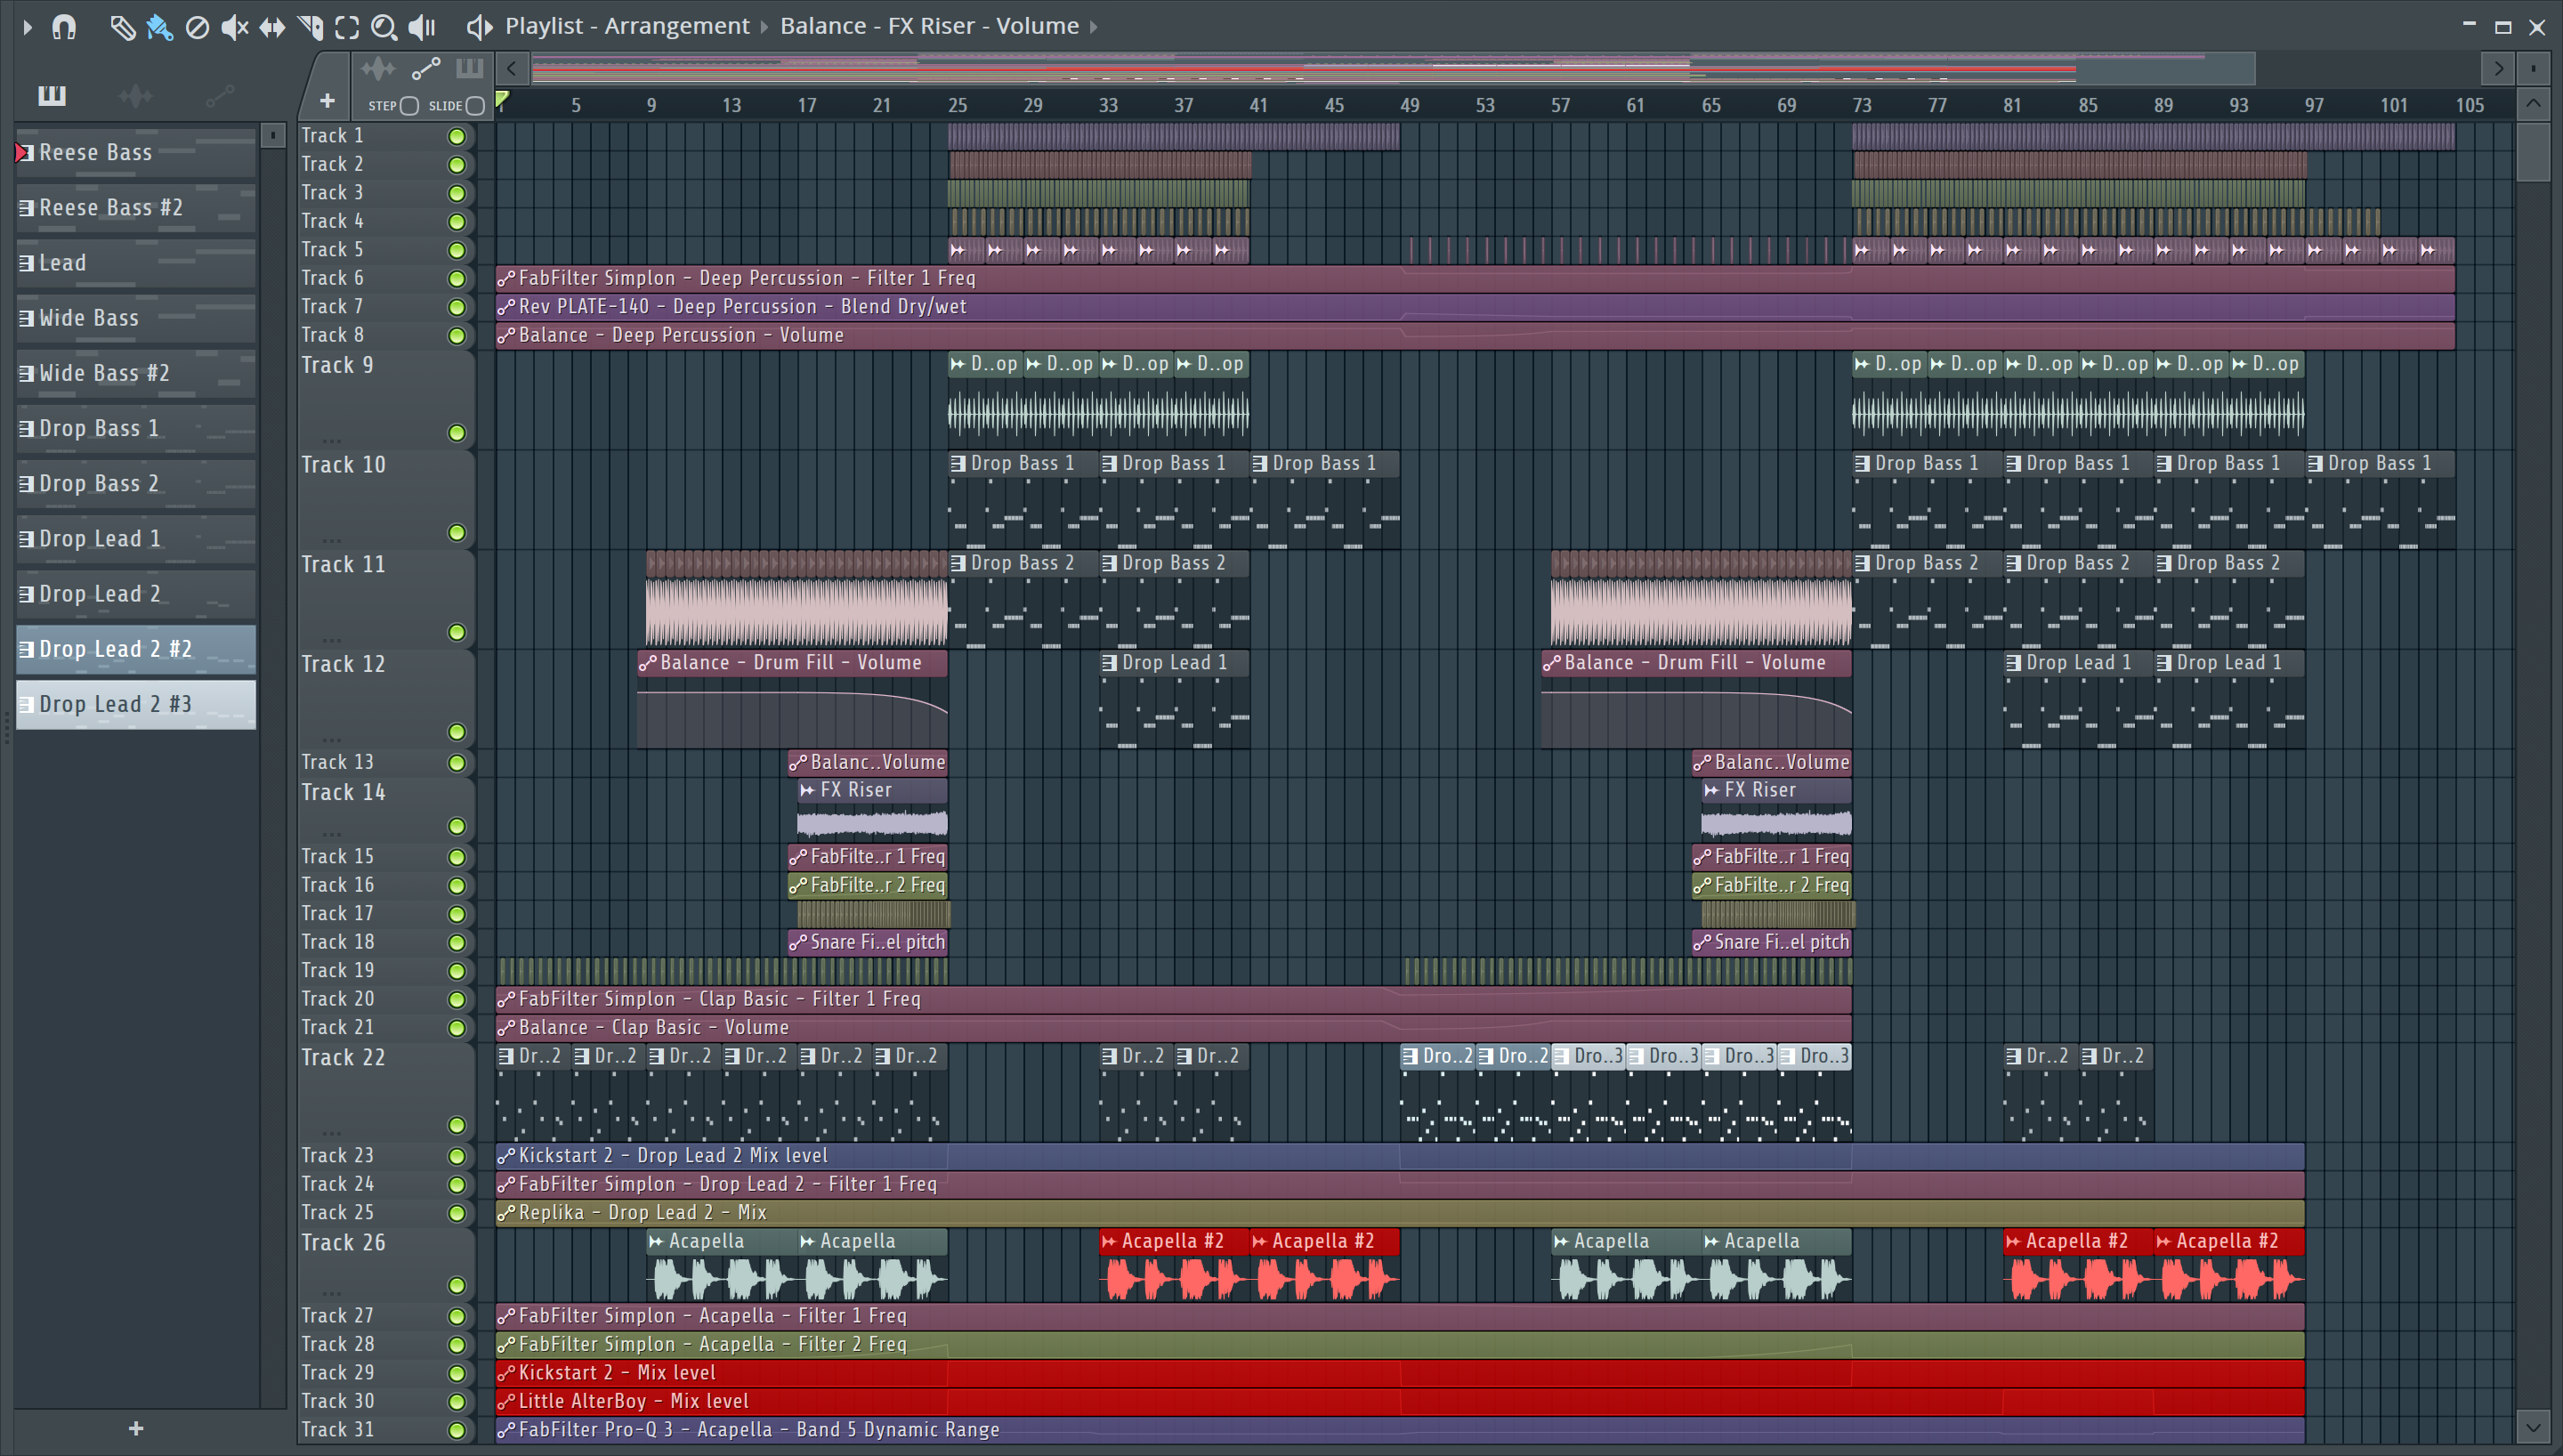Image resolution: width=2563 pixels, height=1456 pixels.
Task: Select Reese Bass #2 pattern
Action: coord(136,207)
